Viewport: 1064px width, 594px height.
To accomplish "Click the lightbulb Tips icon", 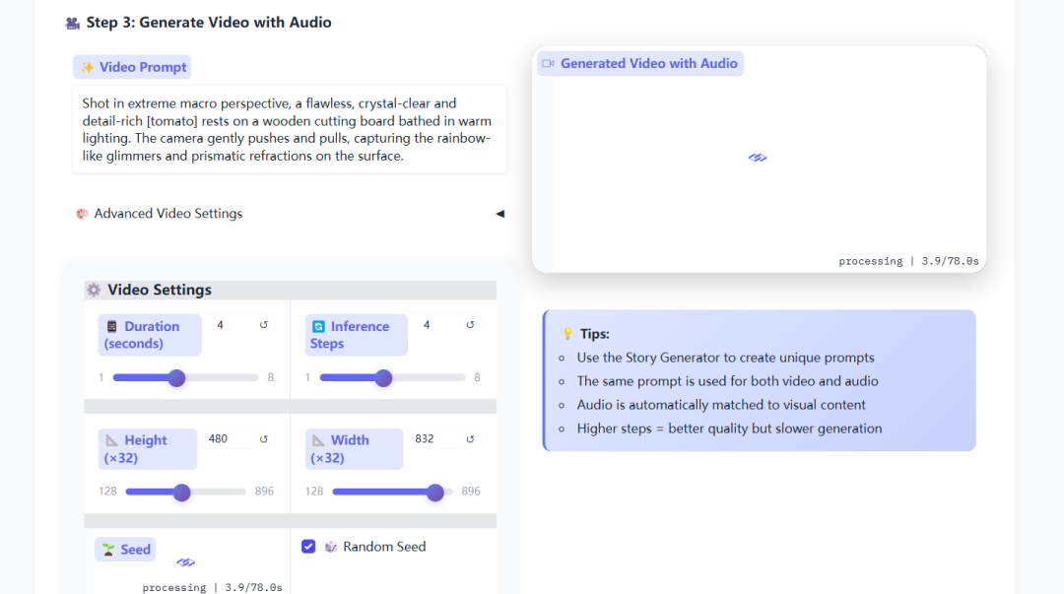I will click(x=566, y=334).
